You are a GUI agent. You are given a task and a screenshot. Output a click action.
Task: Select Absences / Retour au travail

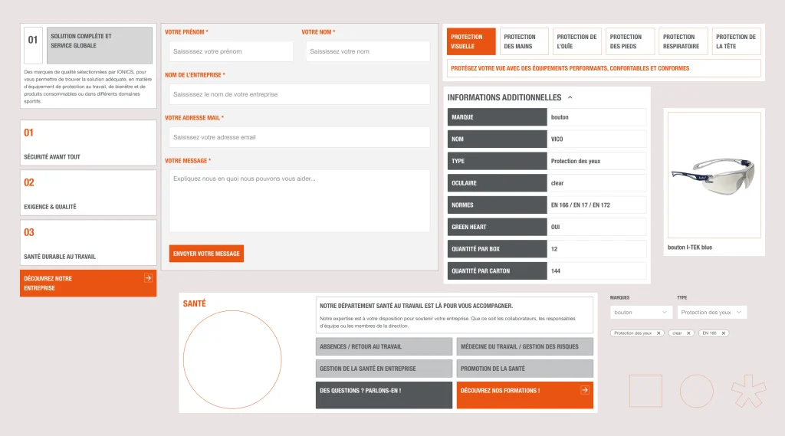tap(384, 346)
